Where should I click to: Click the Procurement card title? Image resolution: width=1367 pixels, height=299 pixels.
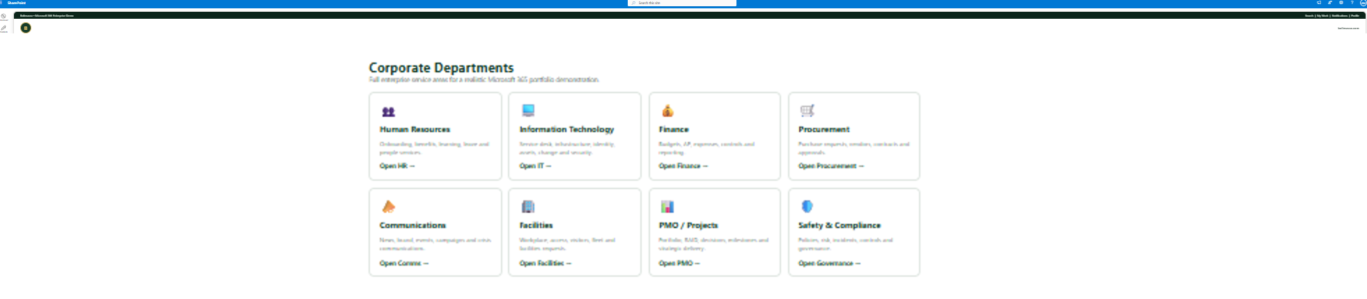pyautogui.click(x=824, y=129)
